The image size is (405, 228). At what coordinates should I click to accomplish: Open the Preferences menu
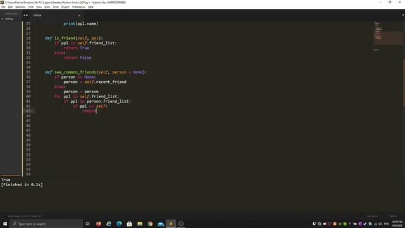tap(78, 7)
